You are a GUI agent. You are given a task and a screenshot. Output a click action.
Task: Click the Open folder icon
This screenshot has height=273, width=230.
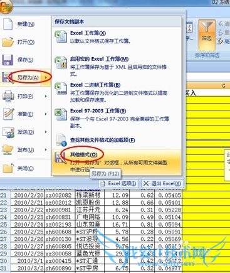pyautogui.click(x=8, y=42)
